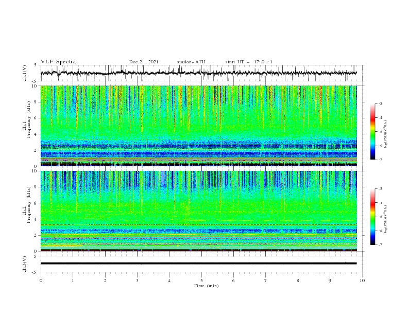The image size is (408, 315).
Task: Click the time axis tick label "9"
Action: 330,281
